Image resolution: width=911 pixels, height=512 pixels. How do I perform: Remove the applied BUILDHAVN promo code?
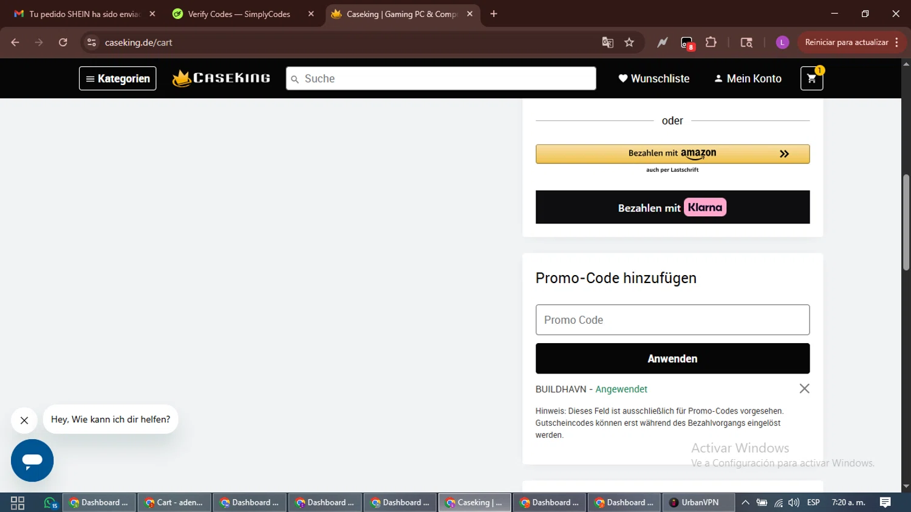point(804,389)
